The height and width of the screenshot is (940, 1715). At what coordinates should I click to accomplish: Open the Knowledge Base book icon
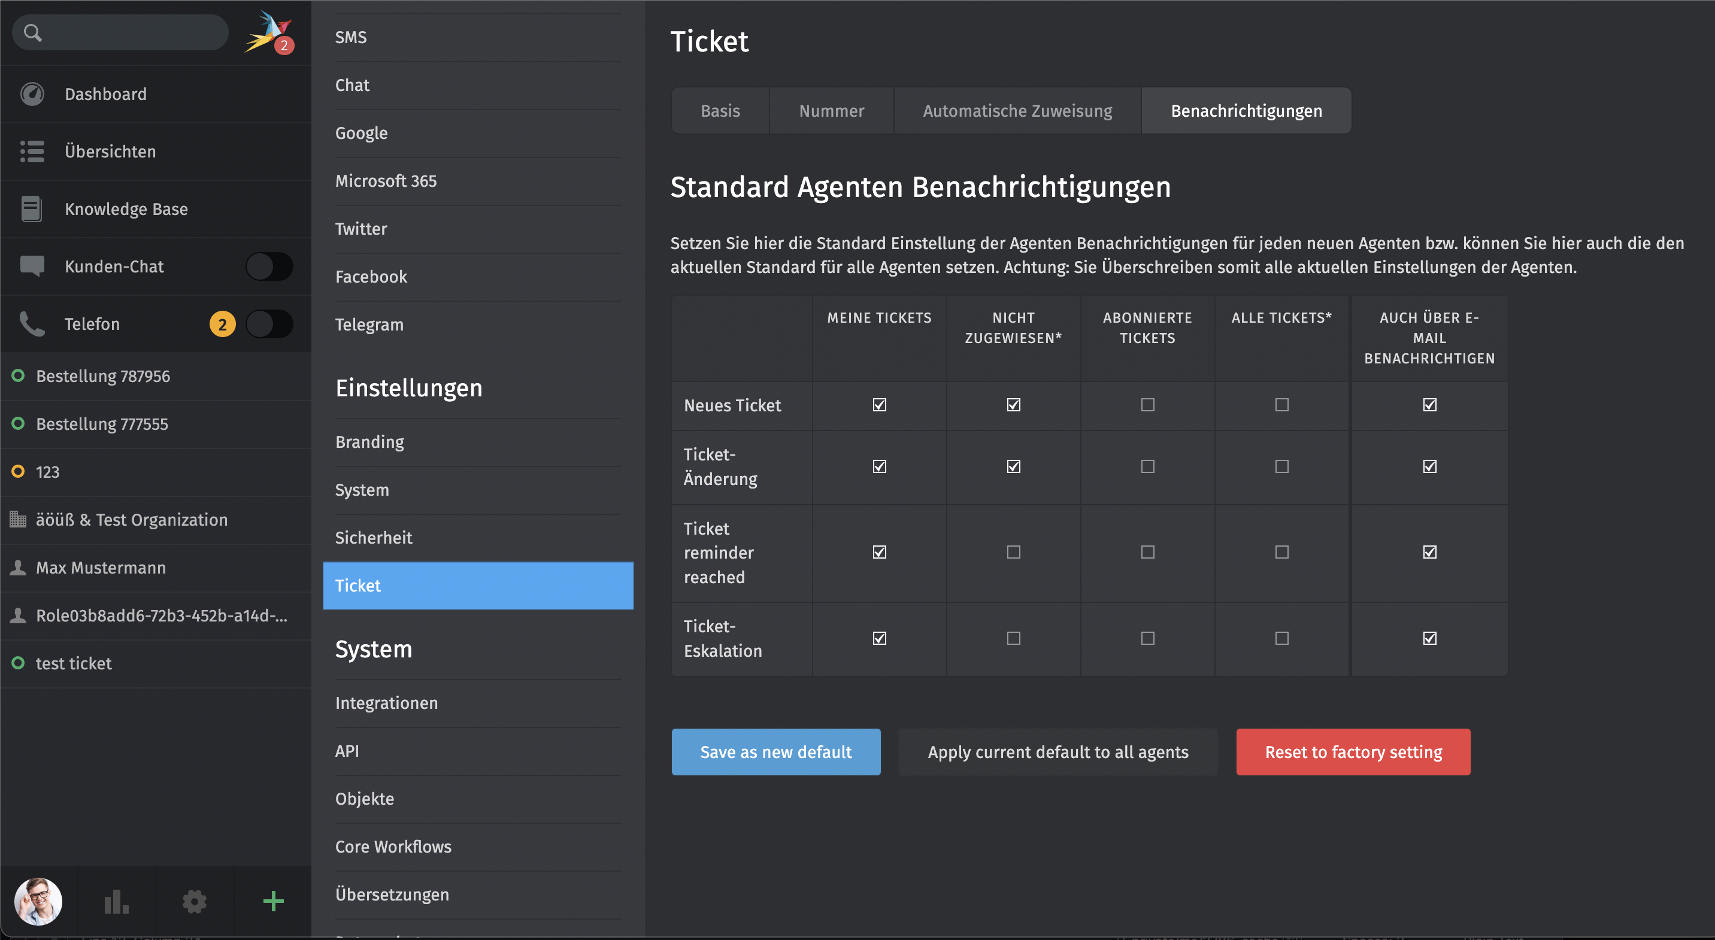[32, 208]
